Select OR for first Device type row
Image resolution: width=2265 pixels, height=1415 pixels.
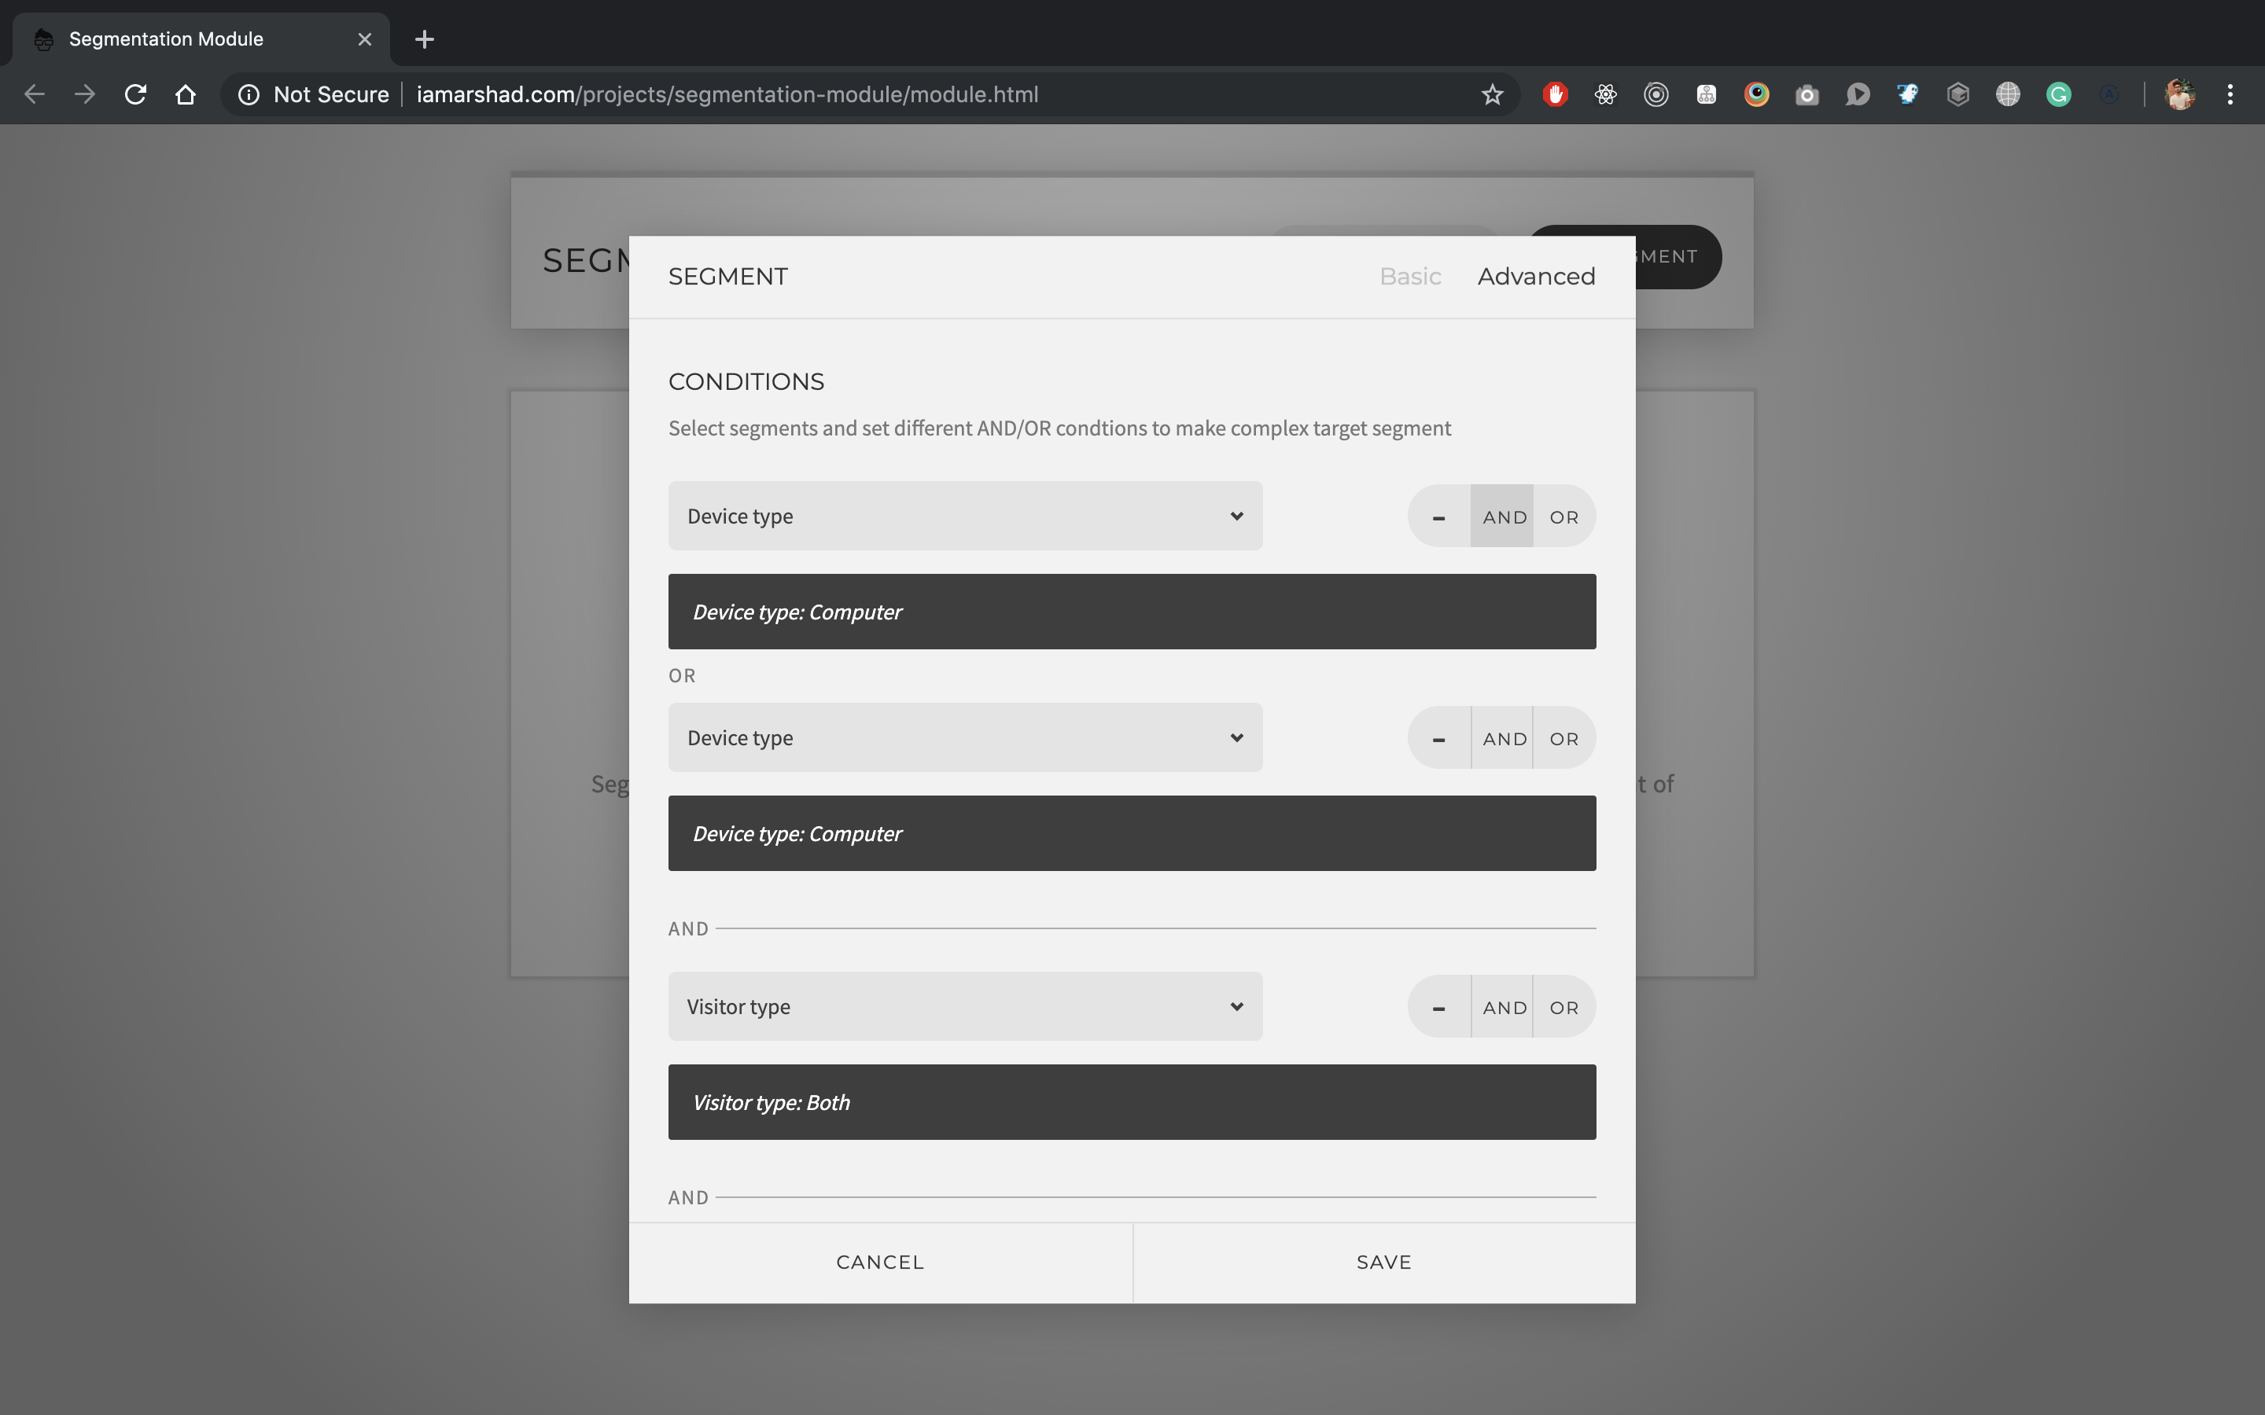(1564, 516)
